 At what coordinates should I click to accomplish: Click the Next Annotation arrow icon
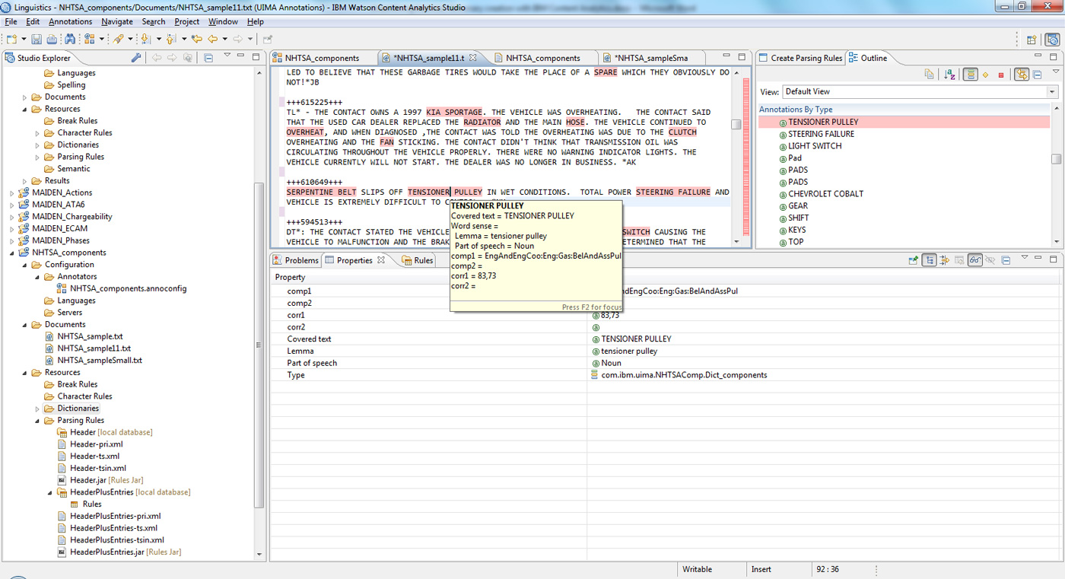[x=146, y=39]
